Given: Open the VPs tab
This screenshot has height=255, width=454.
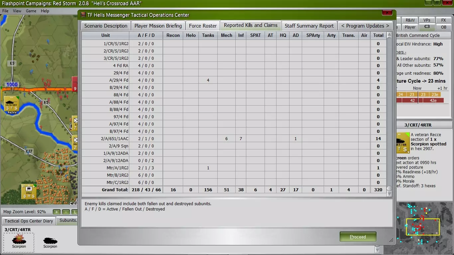Looking at the screenshot, I should (x=427, y=20).
